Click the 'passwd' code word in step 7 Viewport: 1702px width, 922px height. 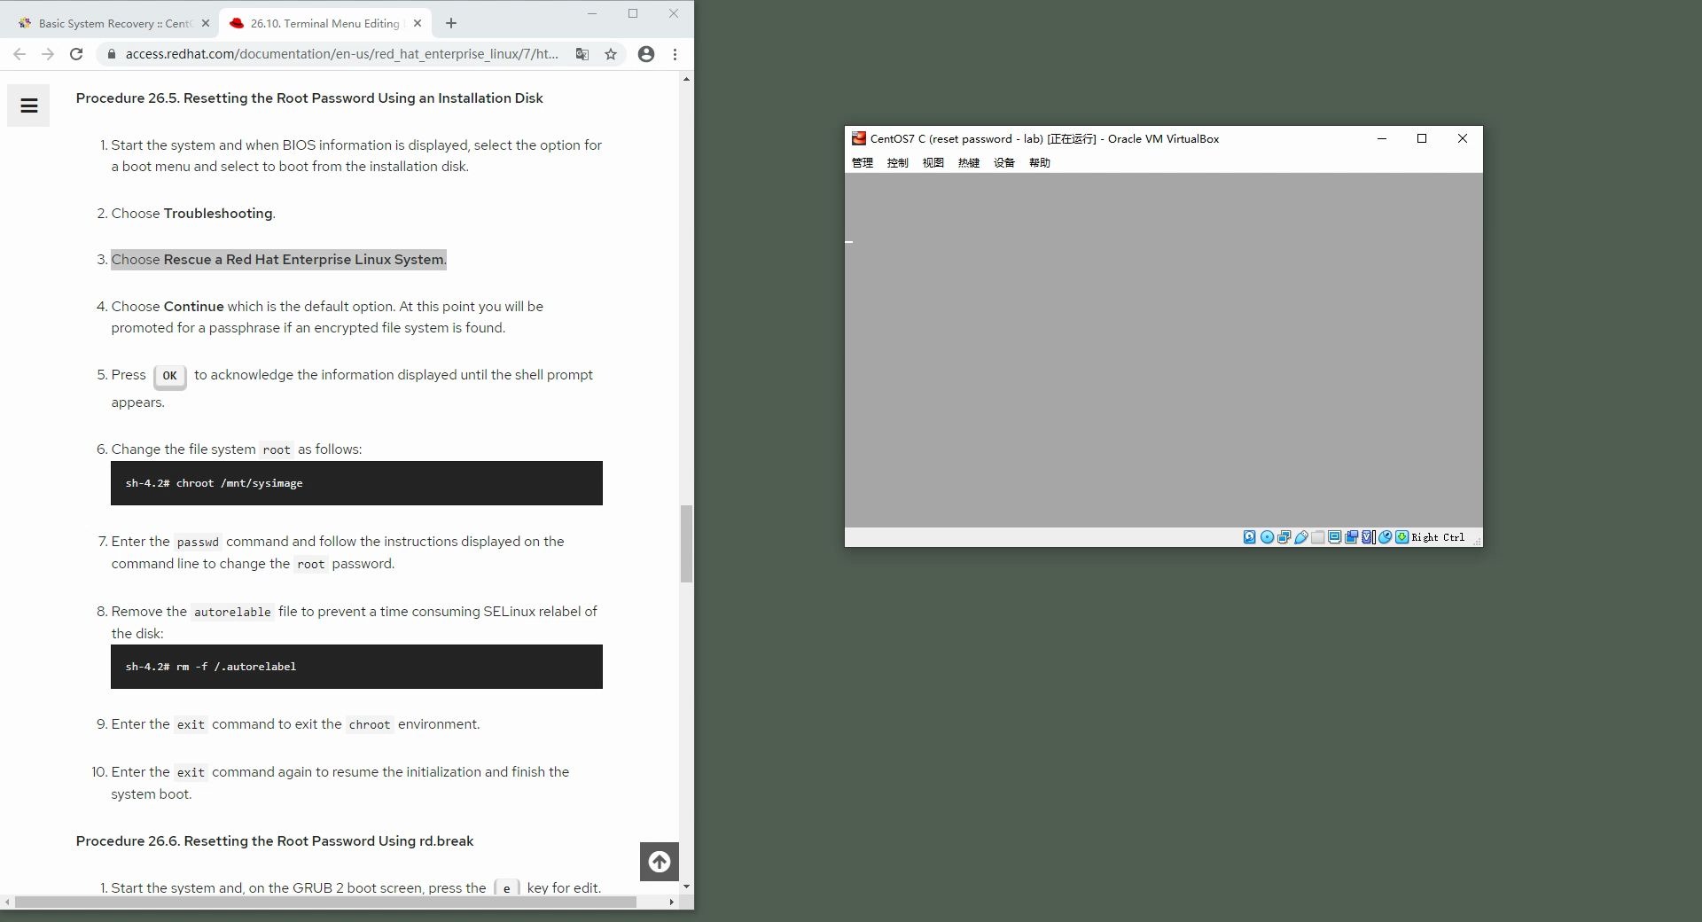click(x=198, y=542)
